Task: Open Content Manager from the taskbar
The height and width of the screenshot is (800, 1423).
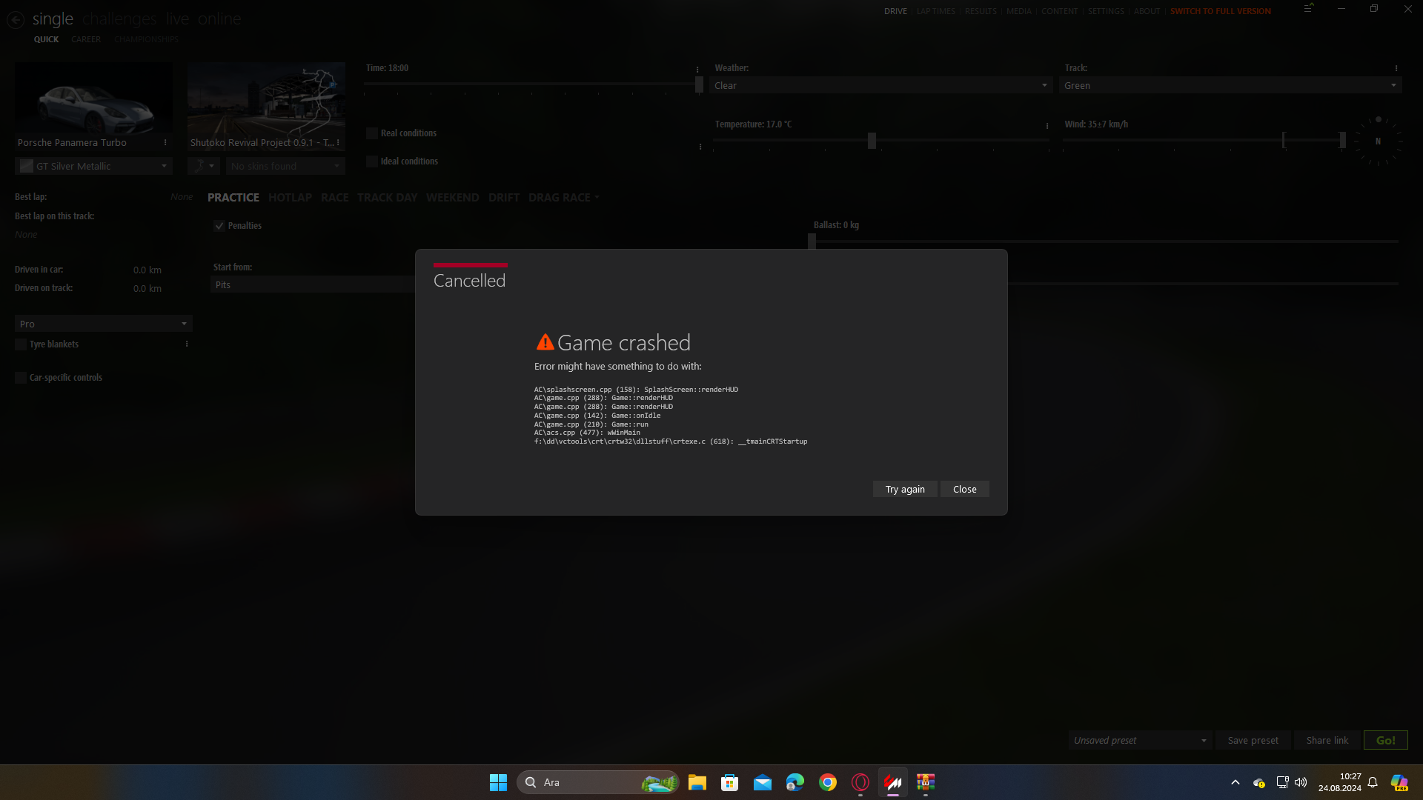Action: coord(893,782)
